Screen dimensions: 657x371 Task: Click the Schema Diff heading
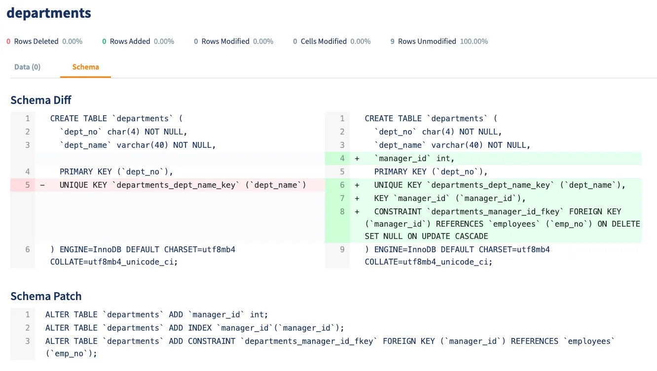click(x=41, y=100)
